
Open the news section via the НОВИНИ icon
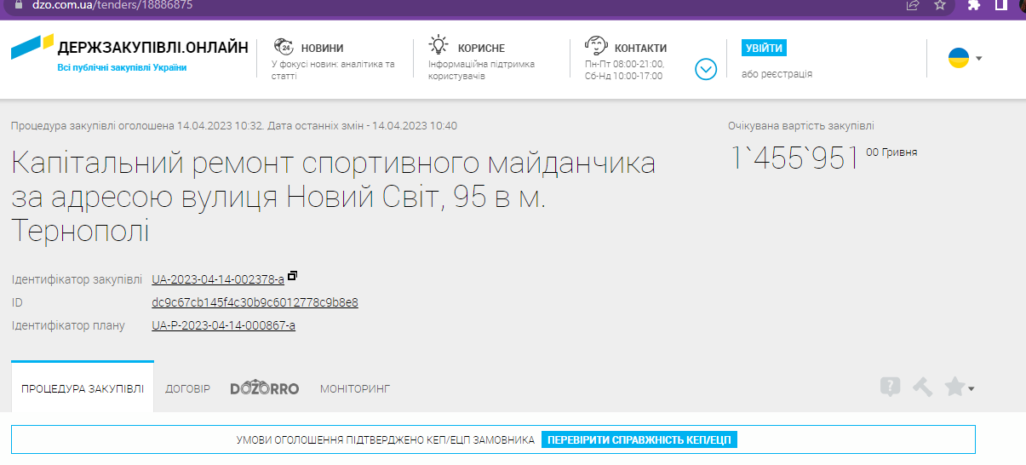click(x=283, y=47)
